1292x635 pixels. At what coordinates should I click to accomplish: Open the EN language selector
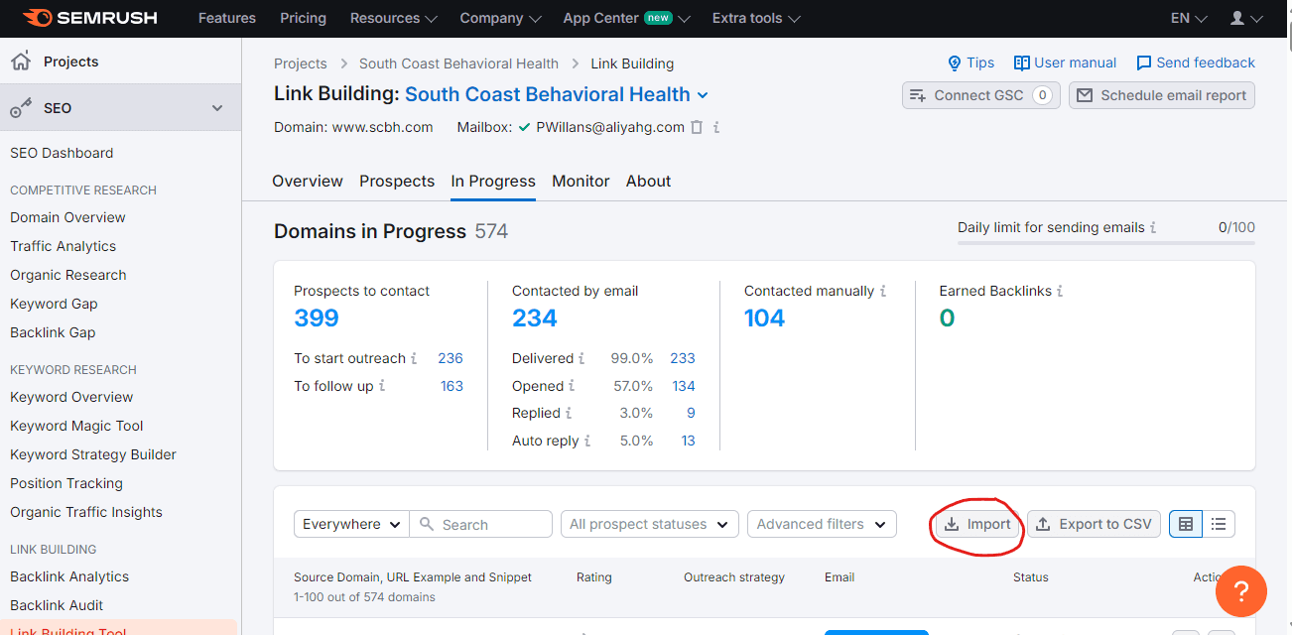[x=1189, y=18]
